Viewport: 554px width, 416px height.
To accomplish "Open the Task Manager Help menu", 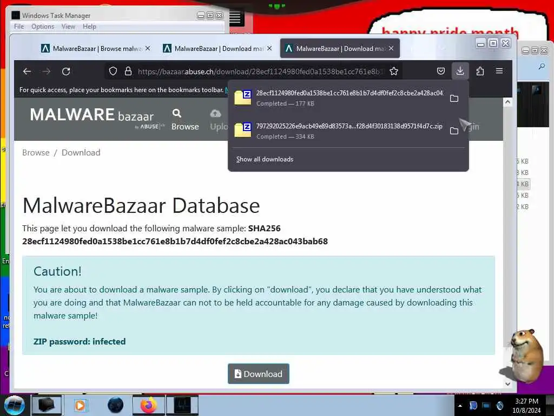I will 89,27.
